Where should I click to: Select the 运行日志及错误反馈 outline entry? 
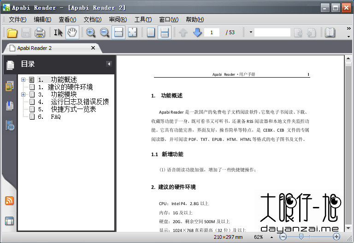pyautogui.click(x=73, y=102)
